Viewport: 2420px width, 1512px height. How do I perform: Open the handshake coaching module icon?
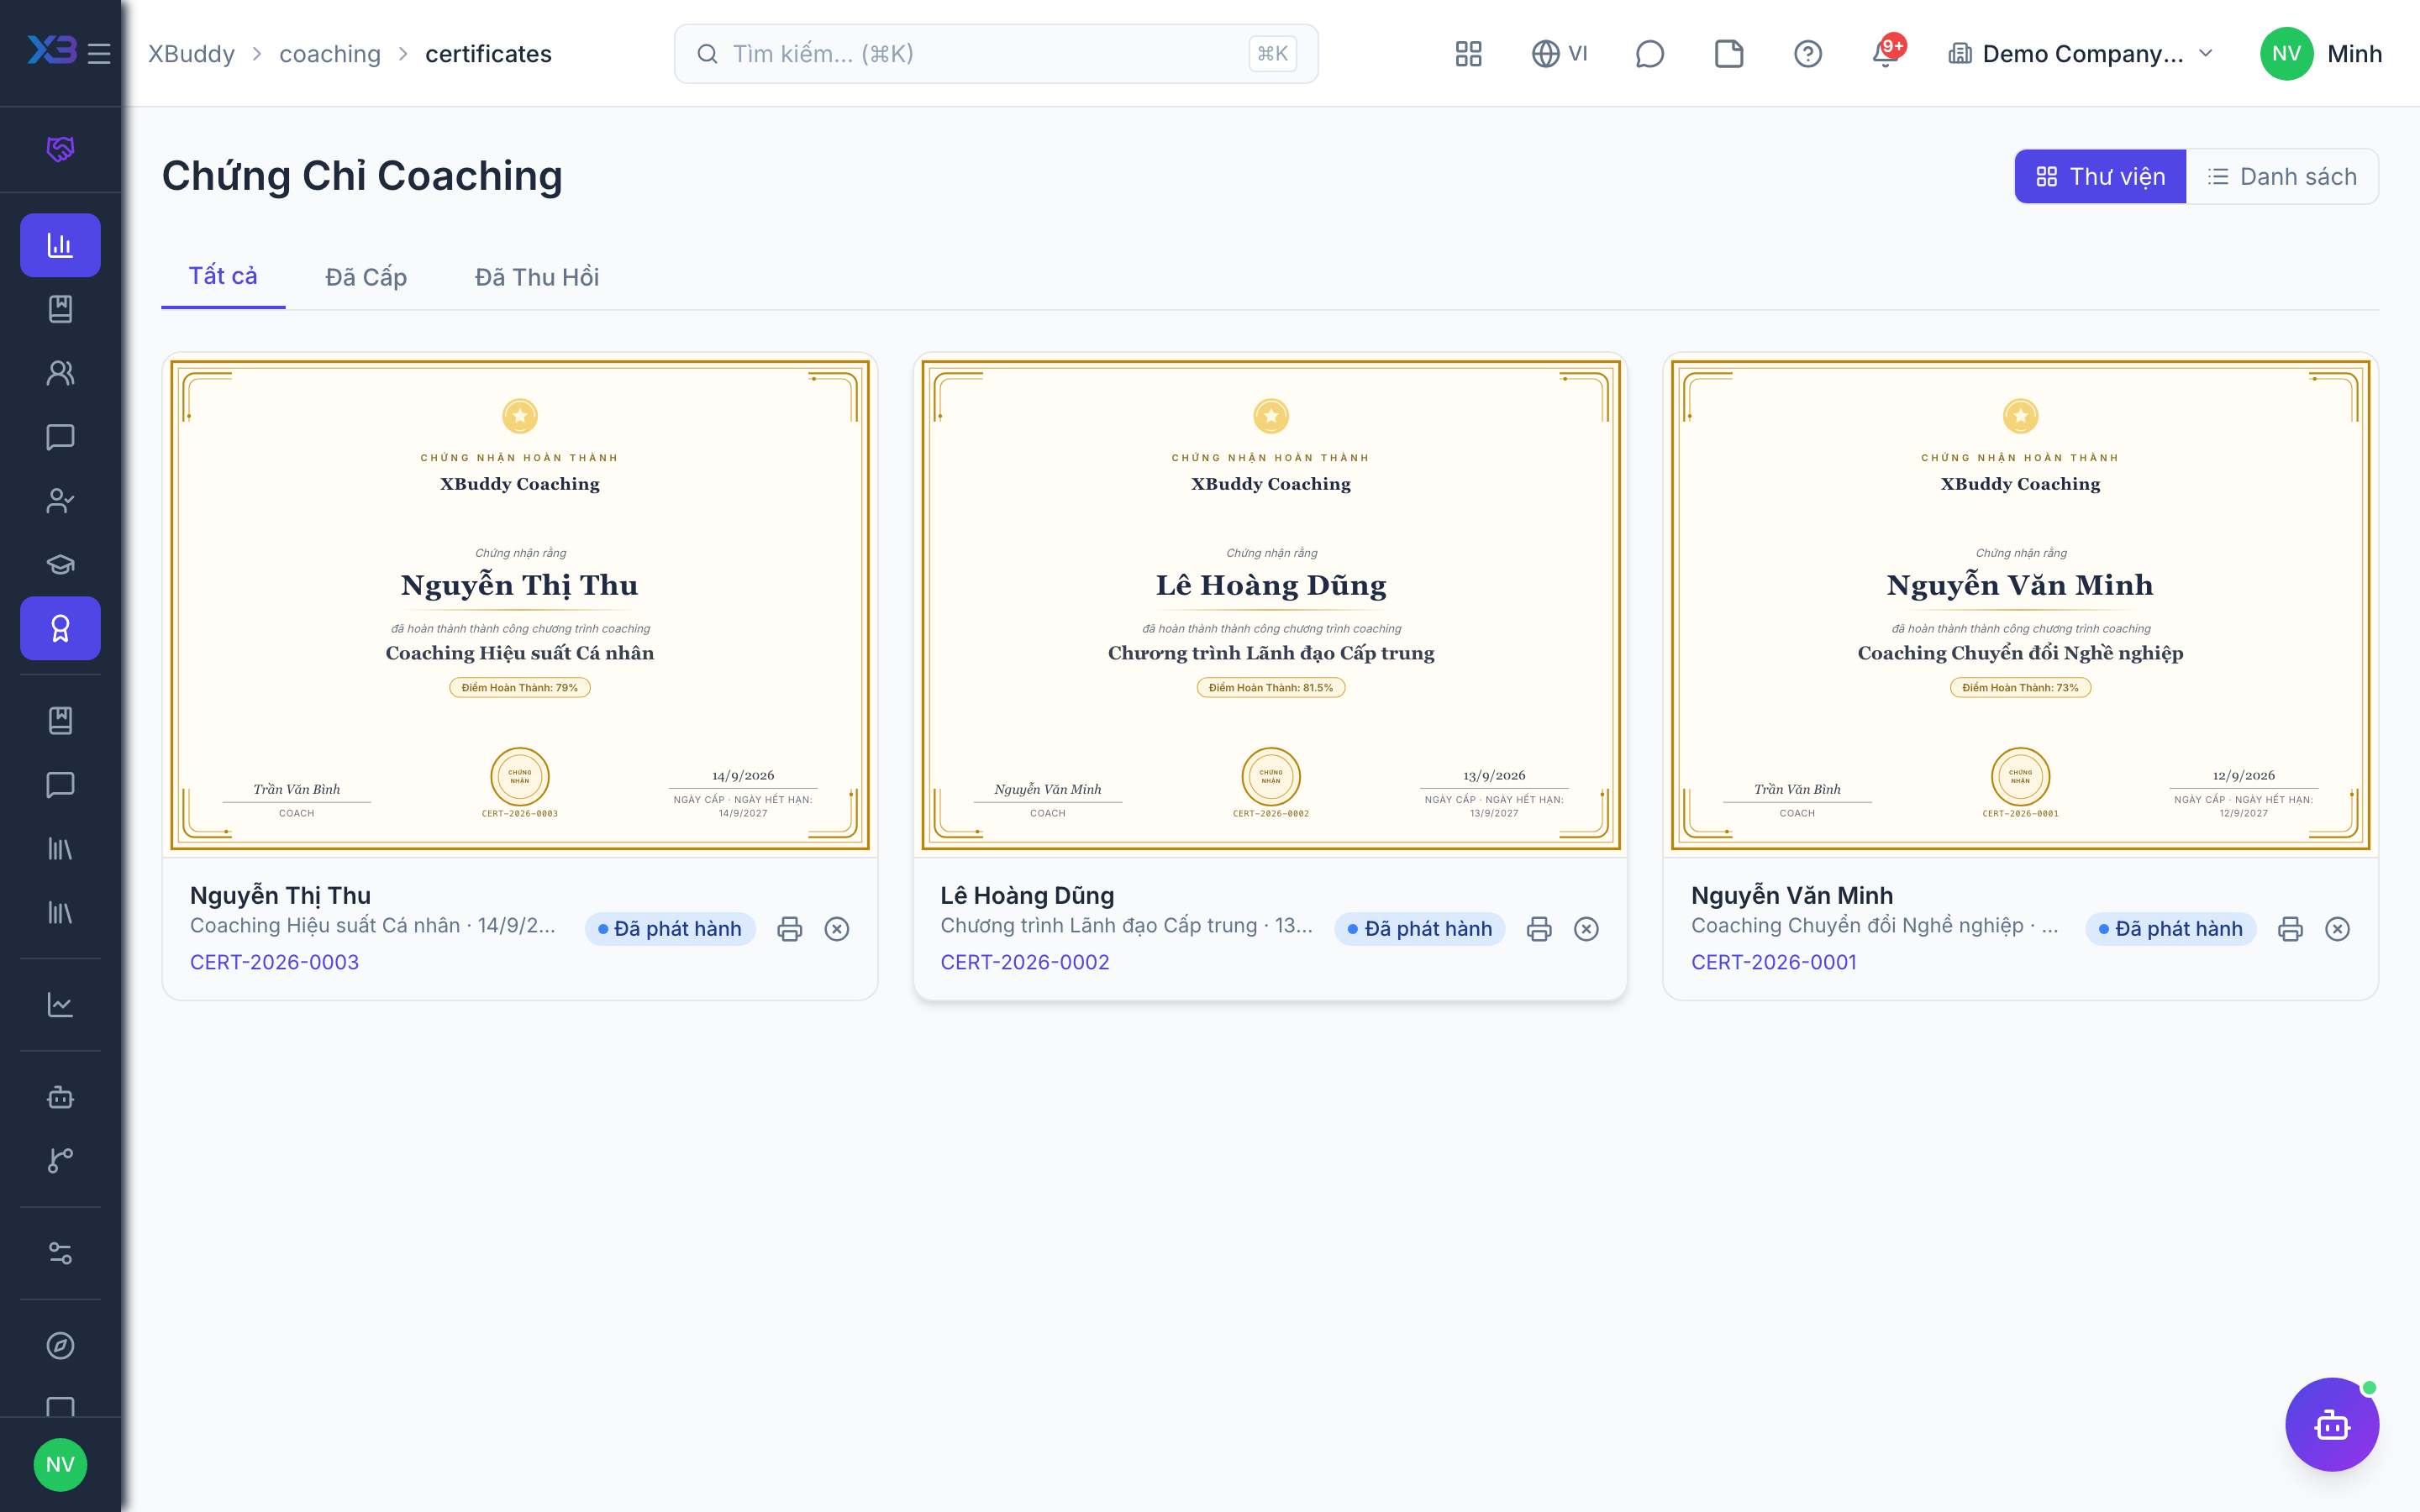click(60, 149)
